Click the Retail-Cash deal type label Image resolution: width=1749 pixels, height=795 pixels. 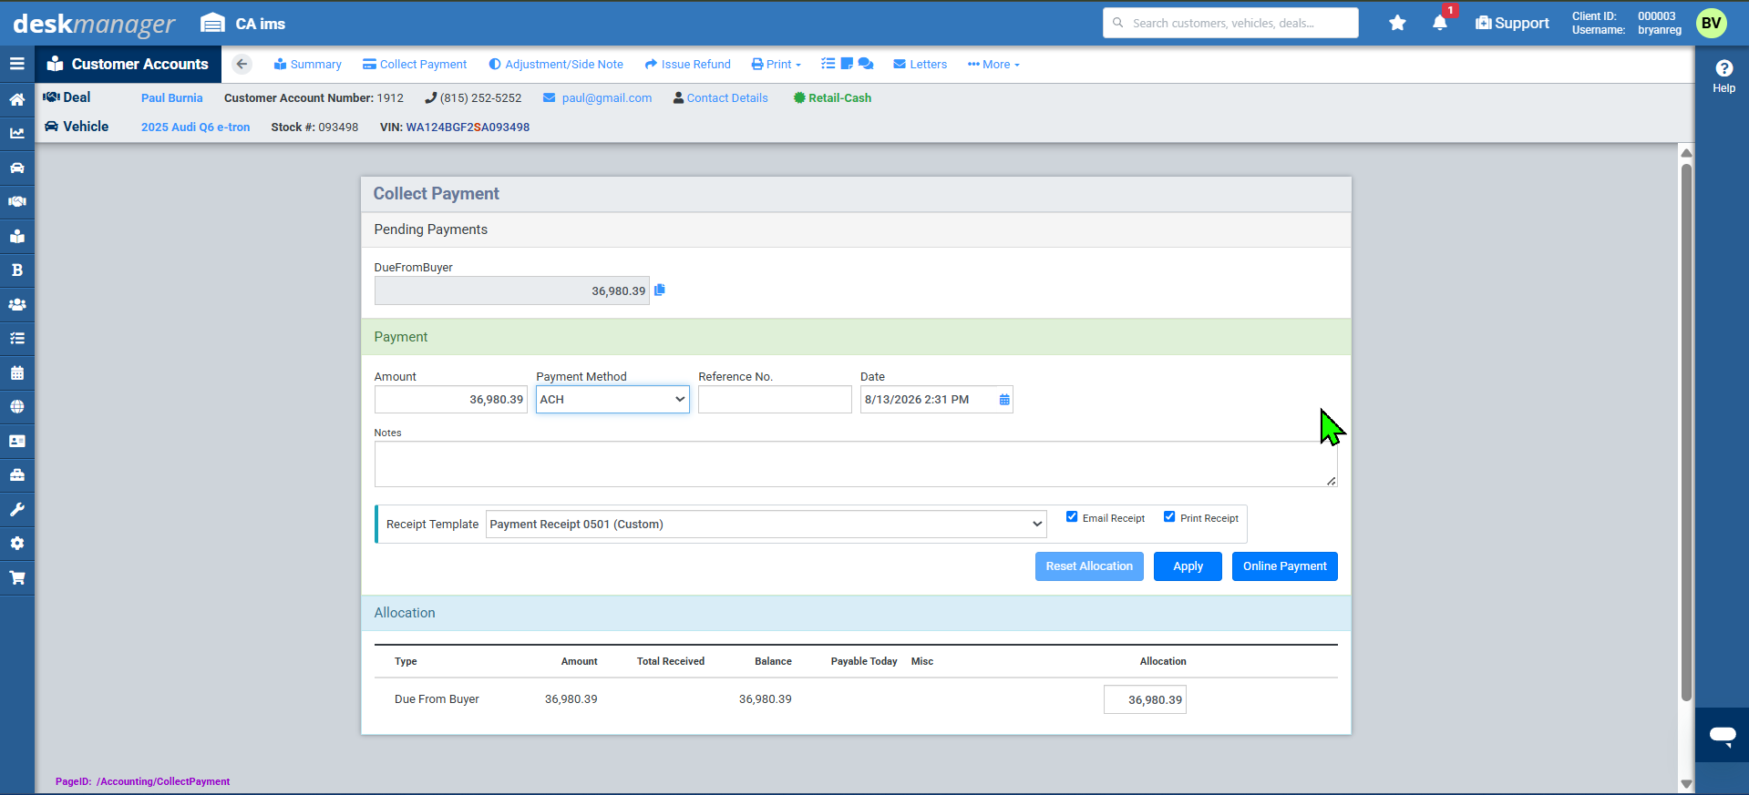coord(832,98)
